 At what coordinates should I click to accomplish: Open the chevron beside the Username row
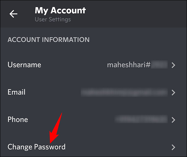(x=173, y=65)
